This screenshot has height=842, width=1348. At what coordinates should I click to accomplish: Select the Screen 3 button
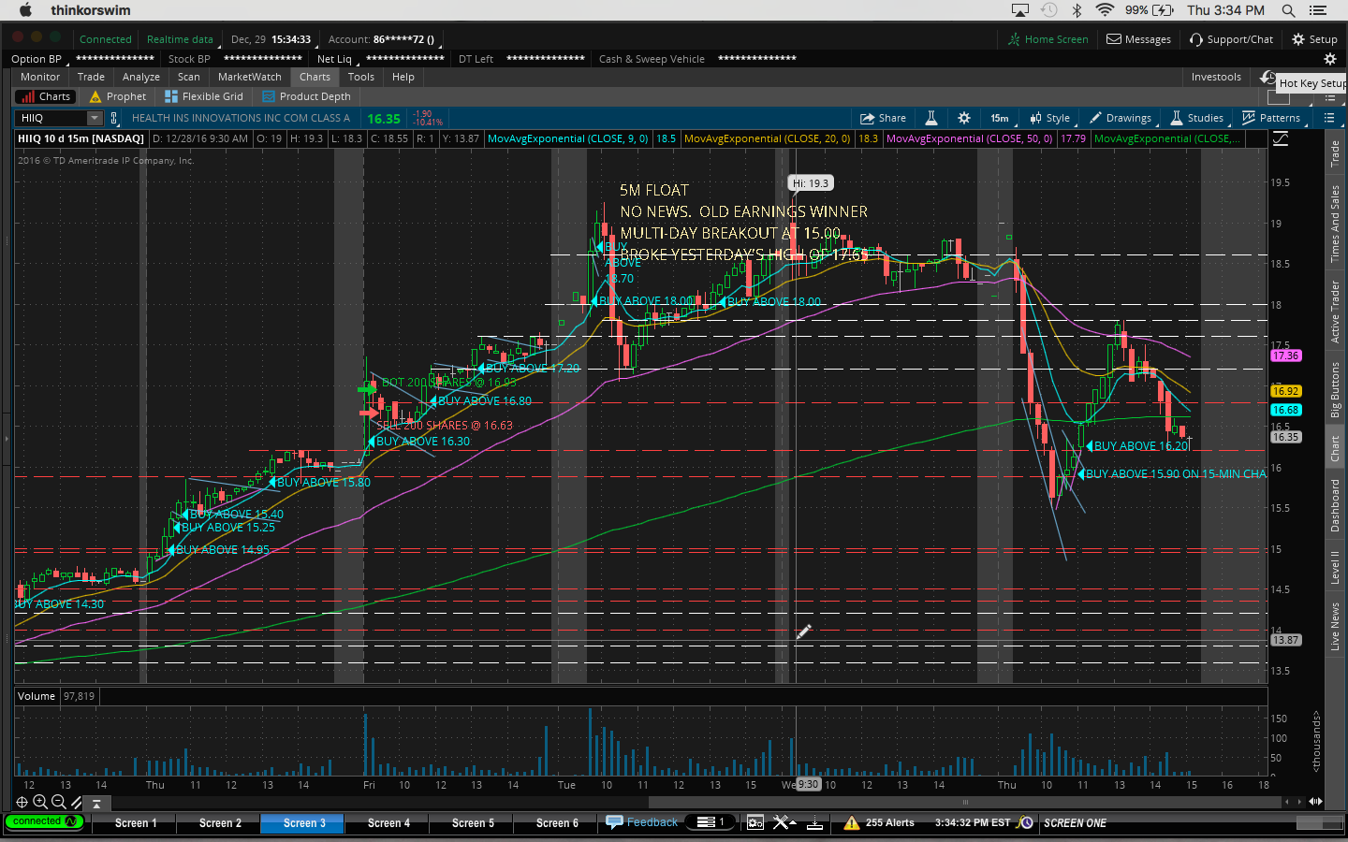304,823
